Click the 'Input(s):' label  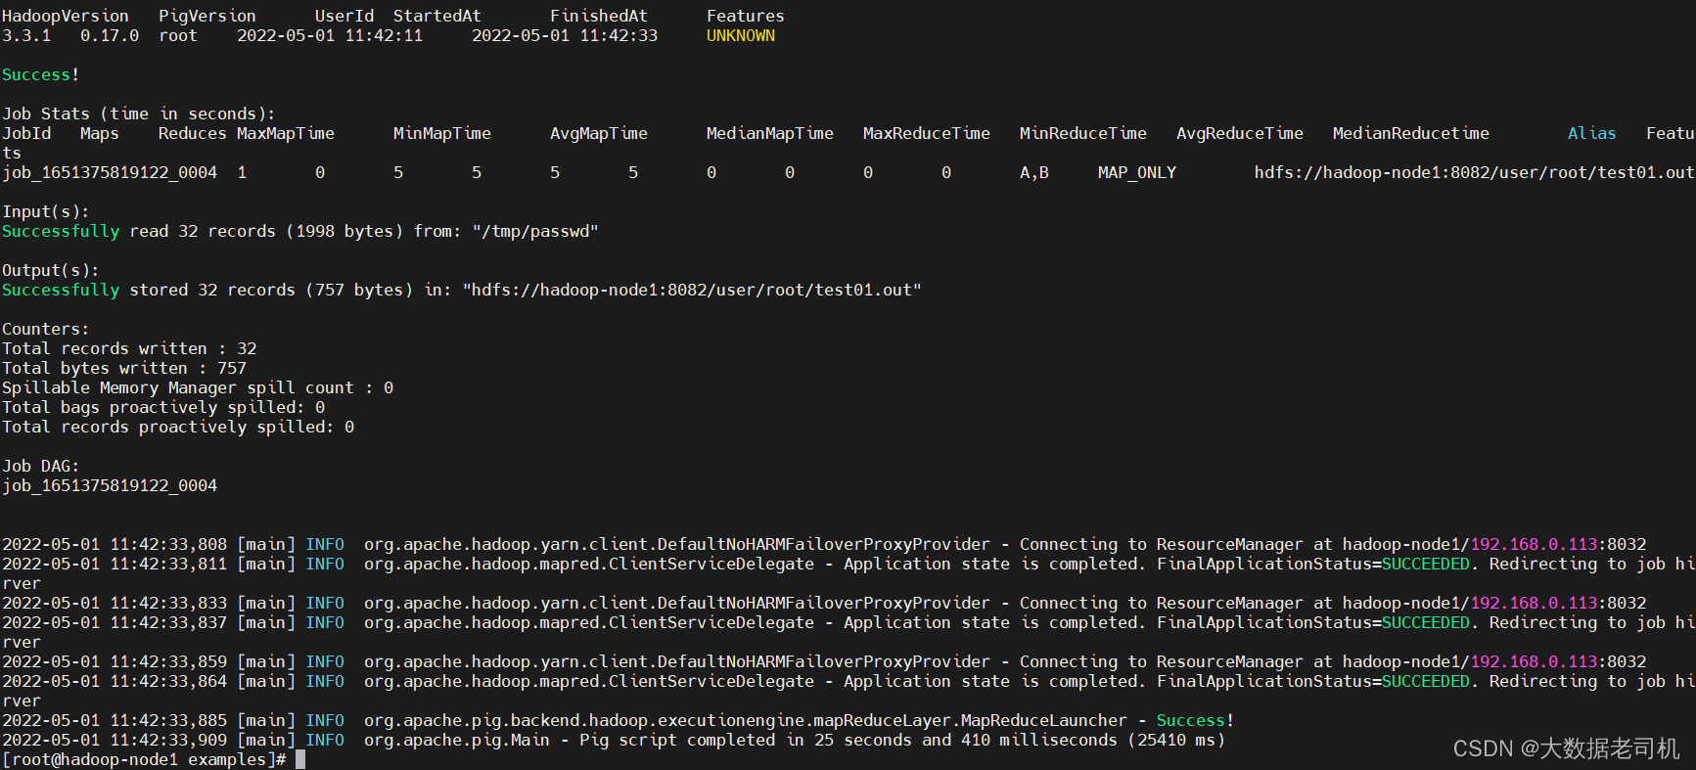[x=46, y=211]
